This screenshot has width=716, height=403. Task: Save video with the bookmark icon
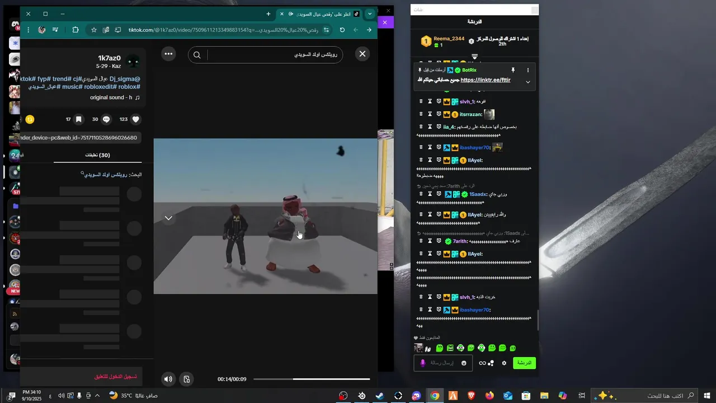pyautogui.click(x=79, y=119)
